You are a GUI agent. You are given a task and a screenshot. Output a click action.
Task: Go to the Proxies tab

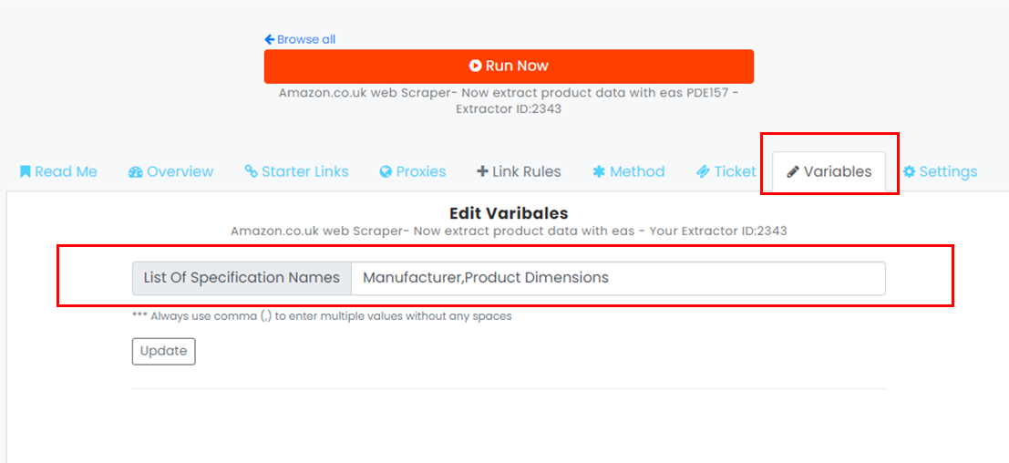coord(413,171)
